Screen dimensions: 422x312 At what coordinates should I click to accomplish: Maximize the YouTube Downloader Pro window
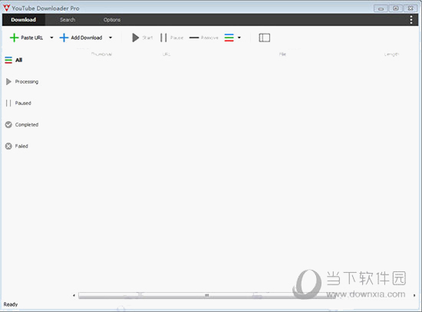[396, 8]
